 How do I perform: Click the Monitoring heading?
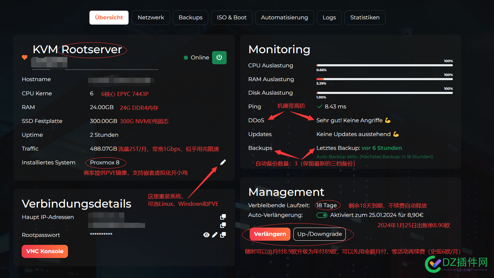[x=279, y=49]
